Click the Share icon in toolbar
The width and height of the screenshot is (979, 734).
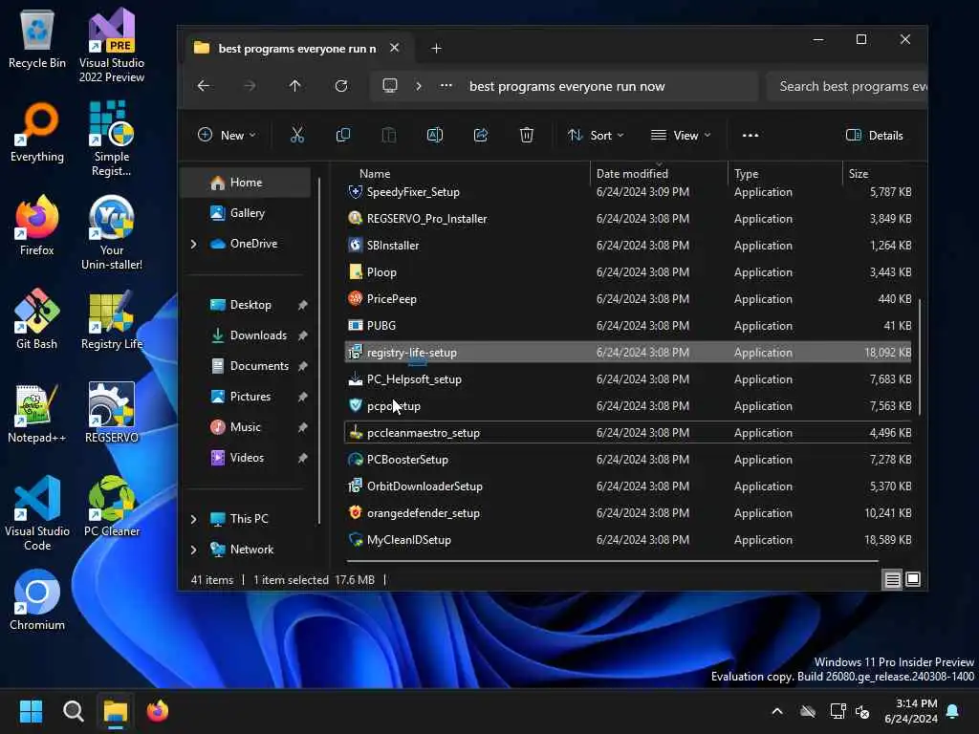(481, 135)
